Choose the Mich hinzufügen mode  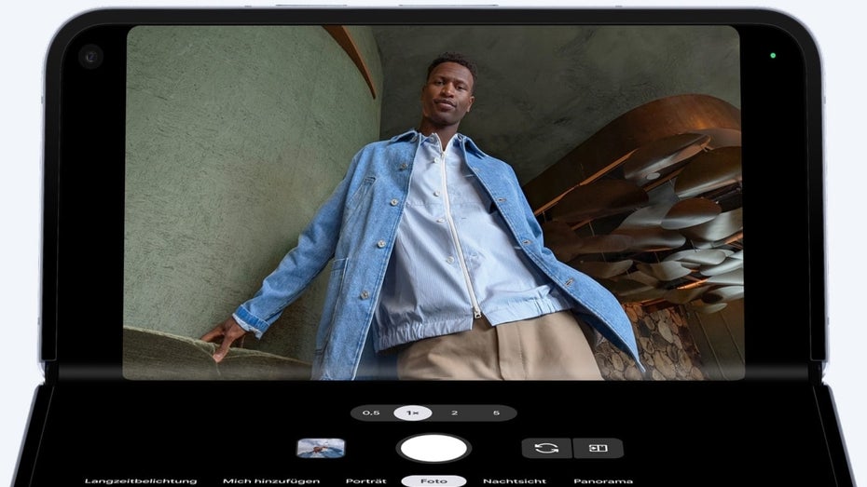(x=271, y=480)
